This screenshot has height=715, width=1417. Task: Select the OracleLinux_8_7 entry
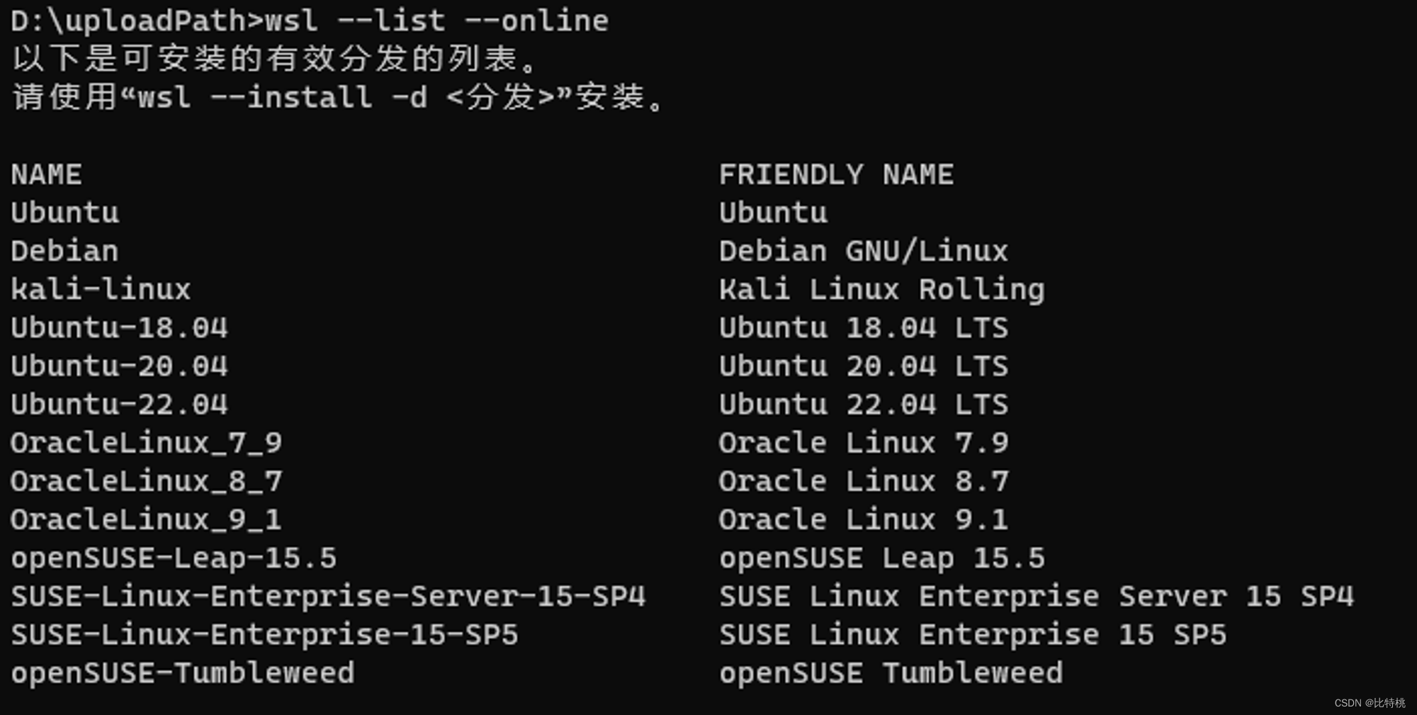[x=147, y=481]
